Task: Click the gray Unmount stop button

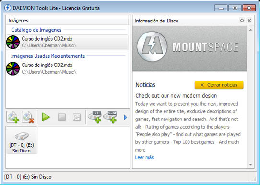Action: [x=62, y=117]
